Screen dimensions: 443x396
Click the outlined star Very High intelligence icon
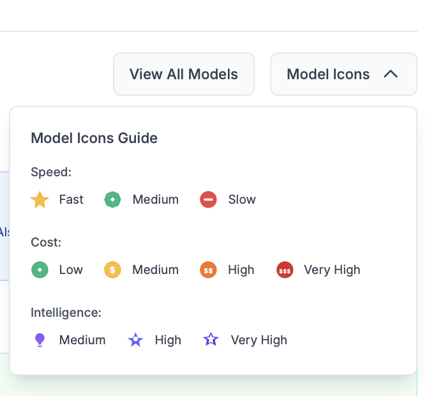[211, 340]
